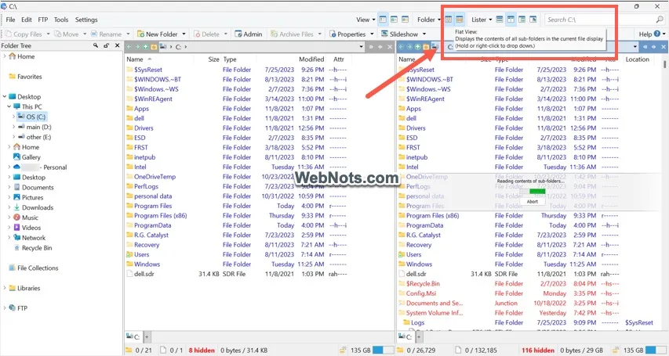Click the Properties toolbar button
Screen dimensions: 669x356
coord(347,34)
